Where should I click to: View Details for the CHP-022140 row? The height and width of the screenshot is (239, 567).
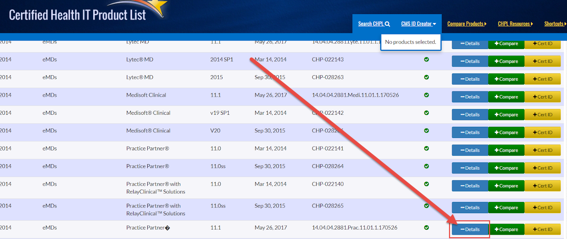point(470,186)
